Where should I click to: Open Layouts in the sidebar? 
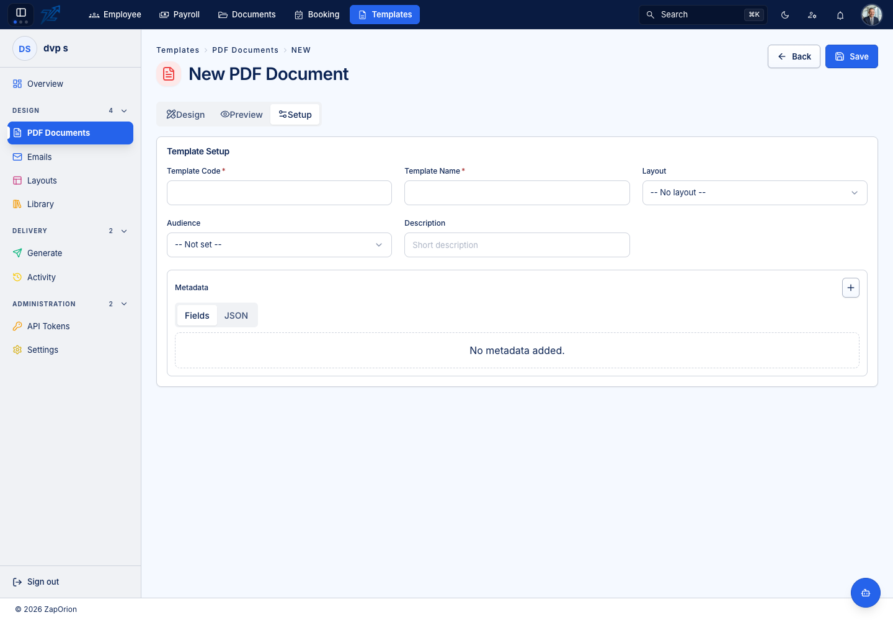point(70,180)
